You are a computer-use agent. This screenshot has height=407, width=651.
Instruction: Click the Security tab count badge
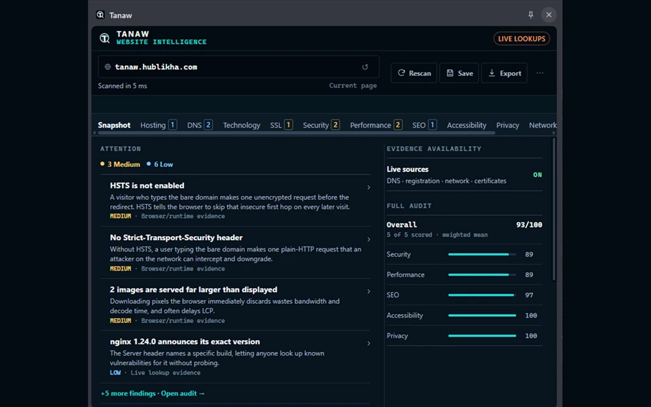coord(336,125)
